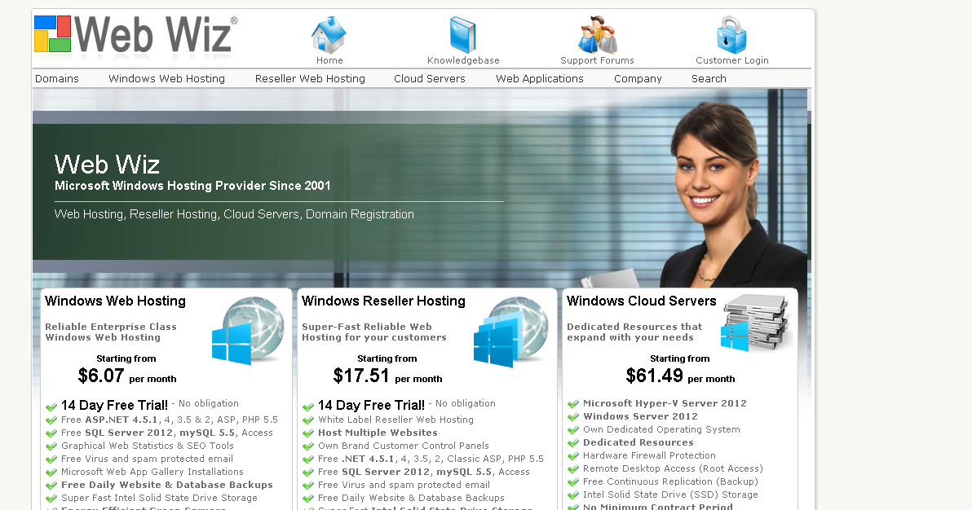Click 'White Label Reseller Web Hosting' feature
The image size is (972, 510).
(x=395, y=420)
